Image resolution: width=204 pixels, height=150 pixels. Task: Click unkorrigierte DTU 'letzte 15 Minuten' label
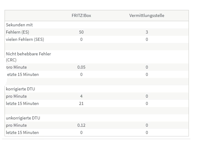tap(22, 132)
